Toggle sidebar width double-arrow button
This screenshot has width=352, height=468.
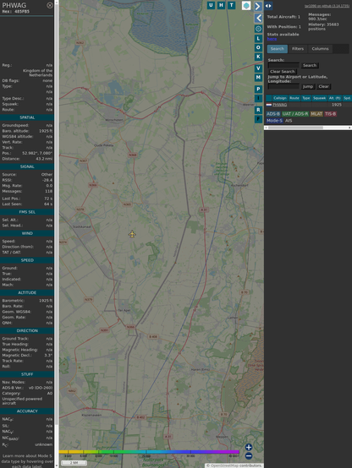pos(268,6)
